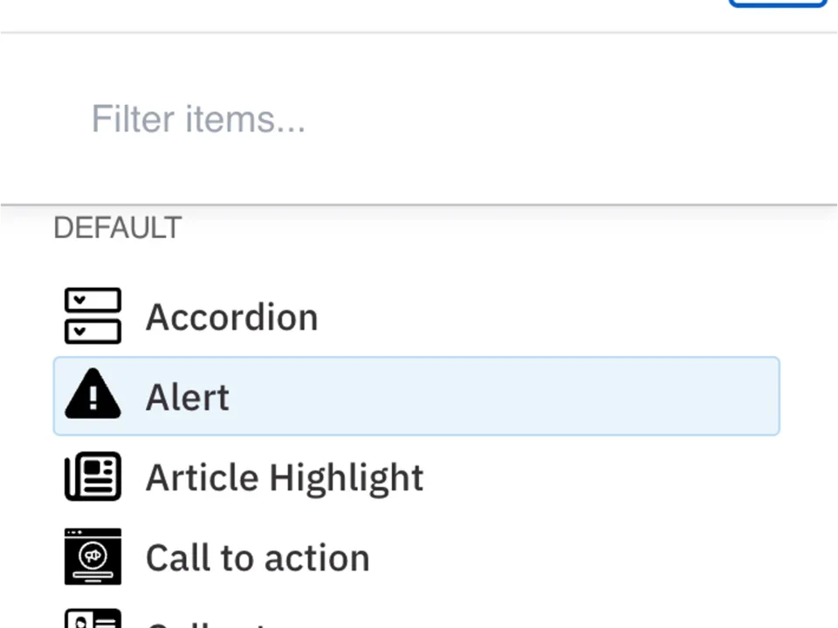Click the blue outlined button at top right
The image size is (838, 628).
[x=777, y=4]
